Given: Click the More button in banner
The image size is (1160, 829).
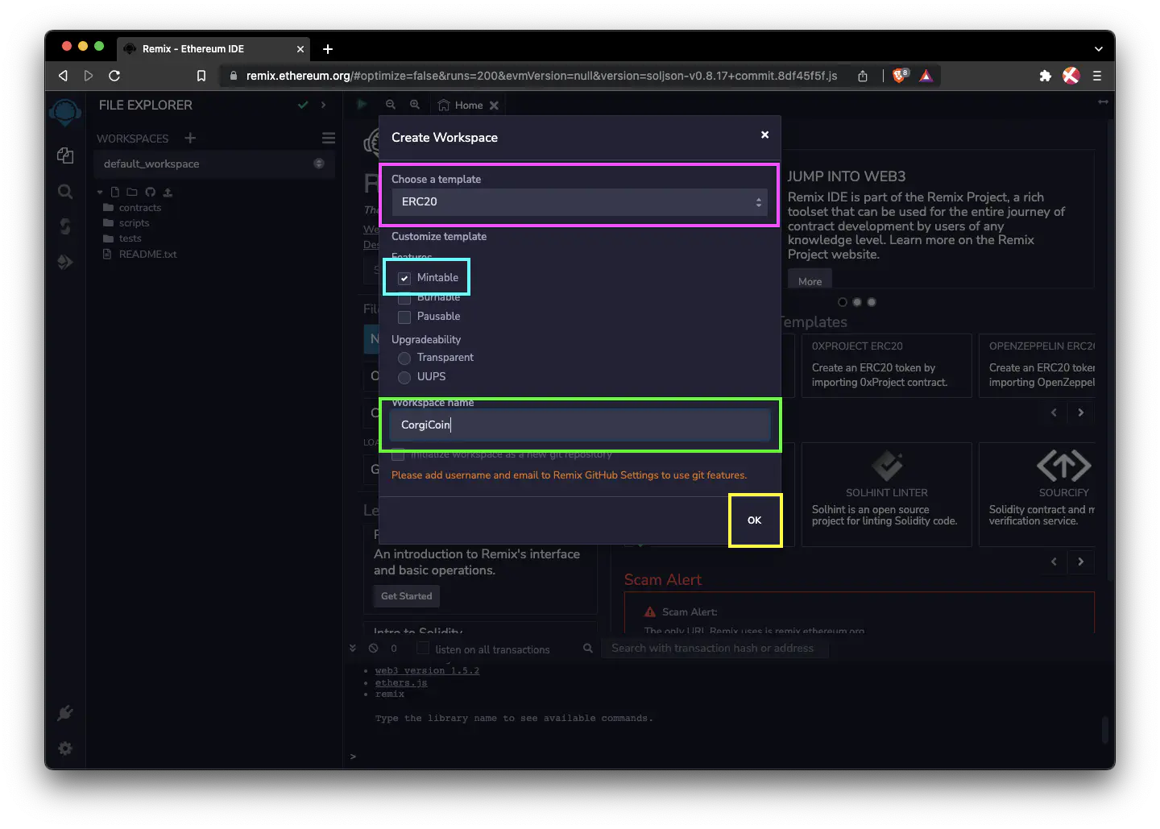Looking at the screenshot, I should coord(810,281).
